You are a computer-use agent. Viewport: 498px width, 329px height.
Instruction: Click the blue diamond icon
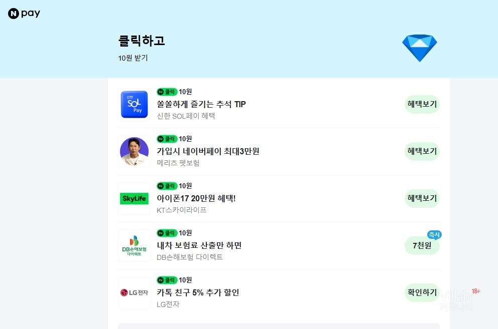coord(420,48)
